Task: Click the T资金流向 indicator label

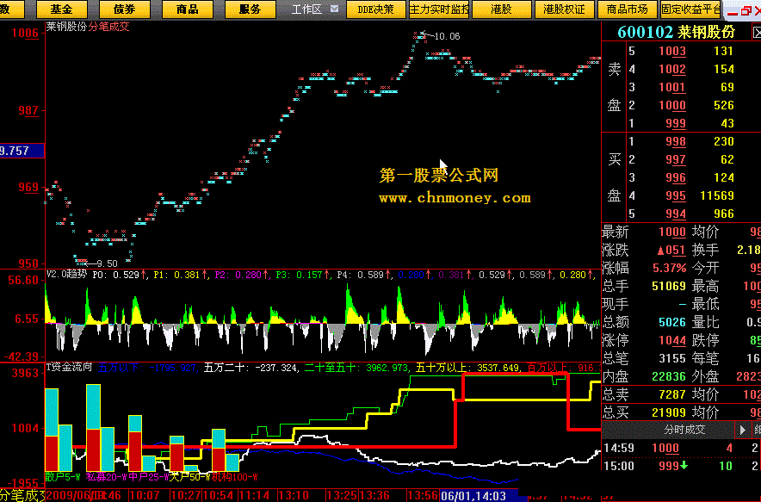Action: point(70,367)
